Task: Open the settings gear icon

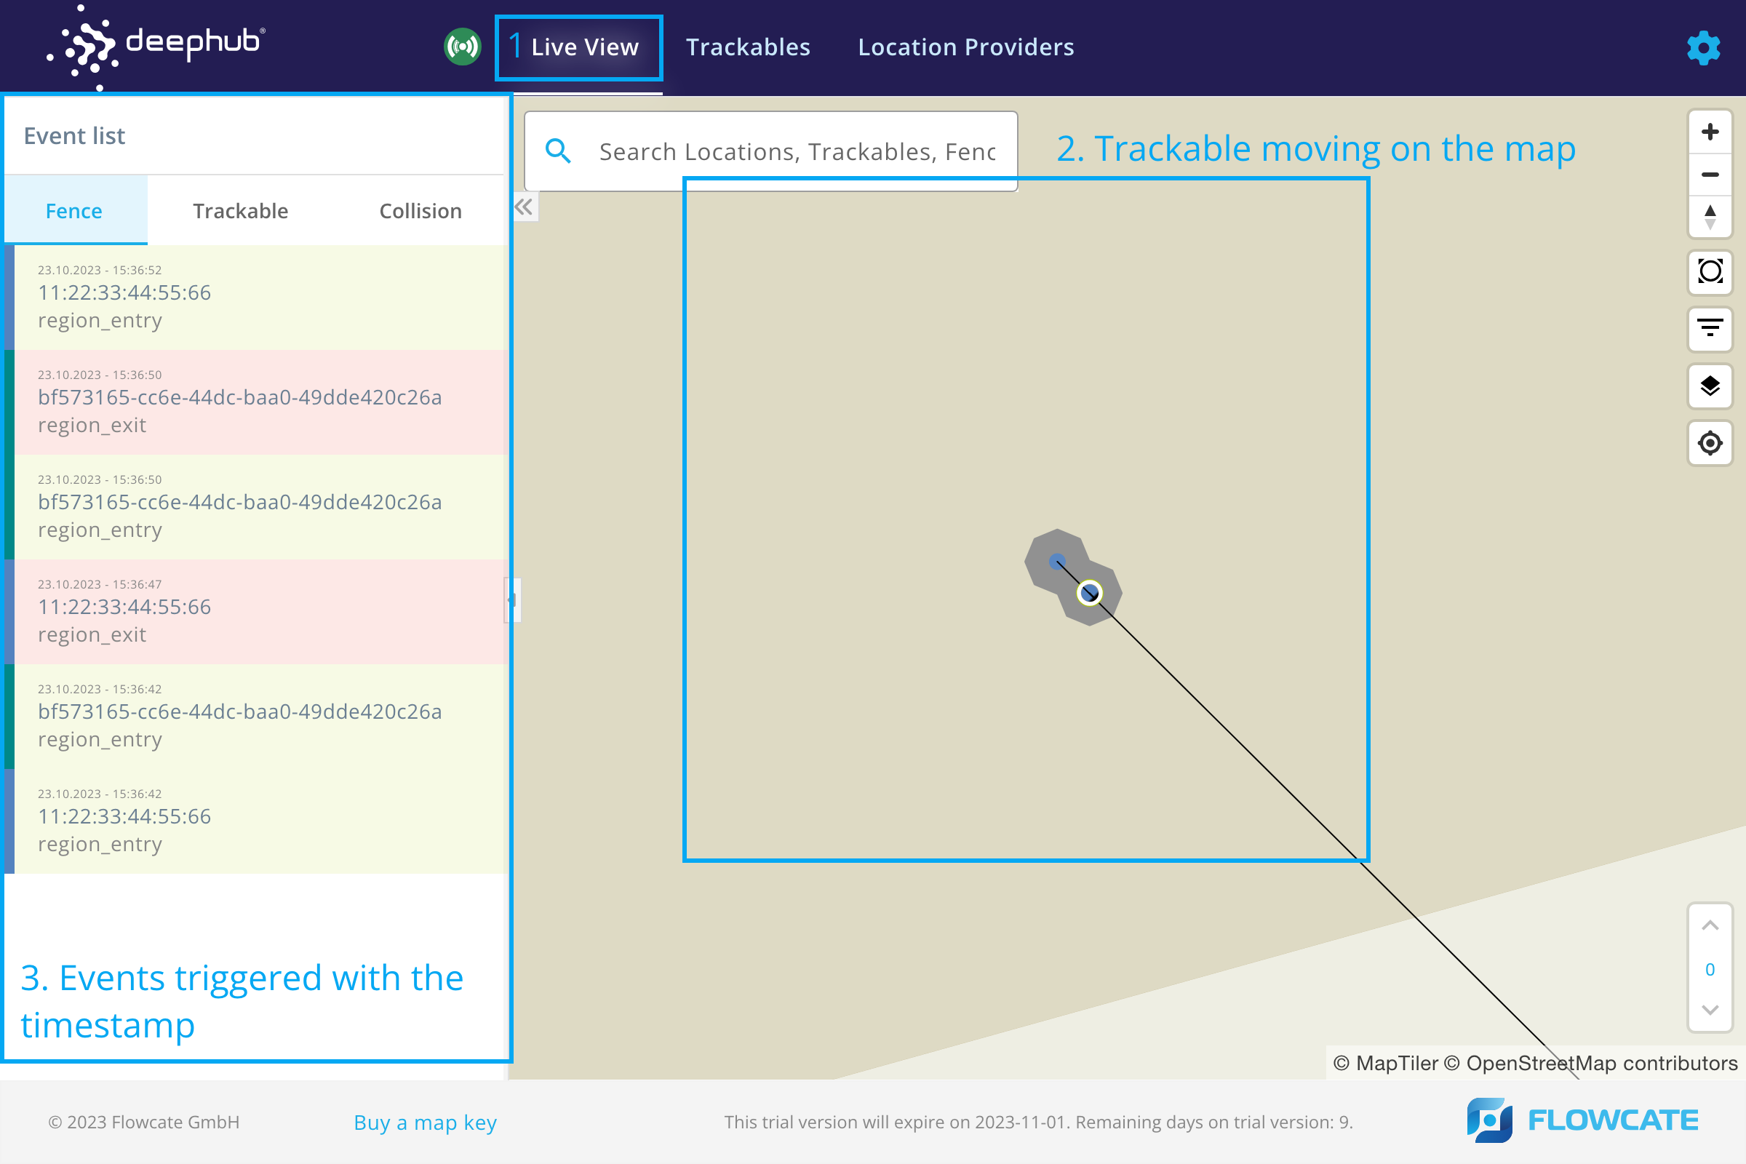Action: pos(1704,47)
